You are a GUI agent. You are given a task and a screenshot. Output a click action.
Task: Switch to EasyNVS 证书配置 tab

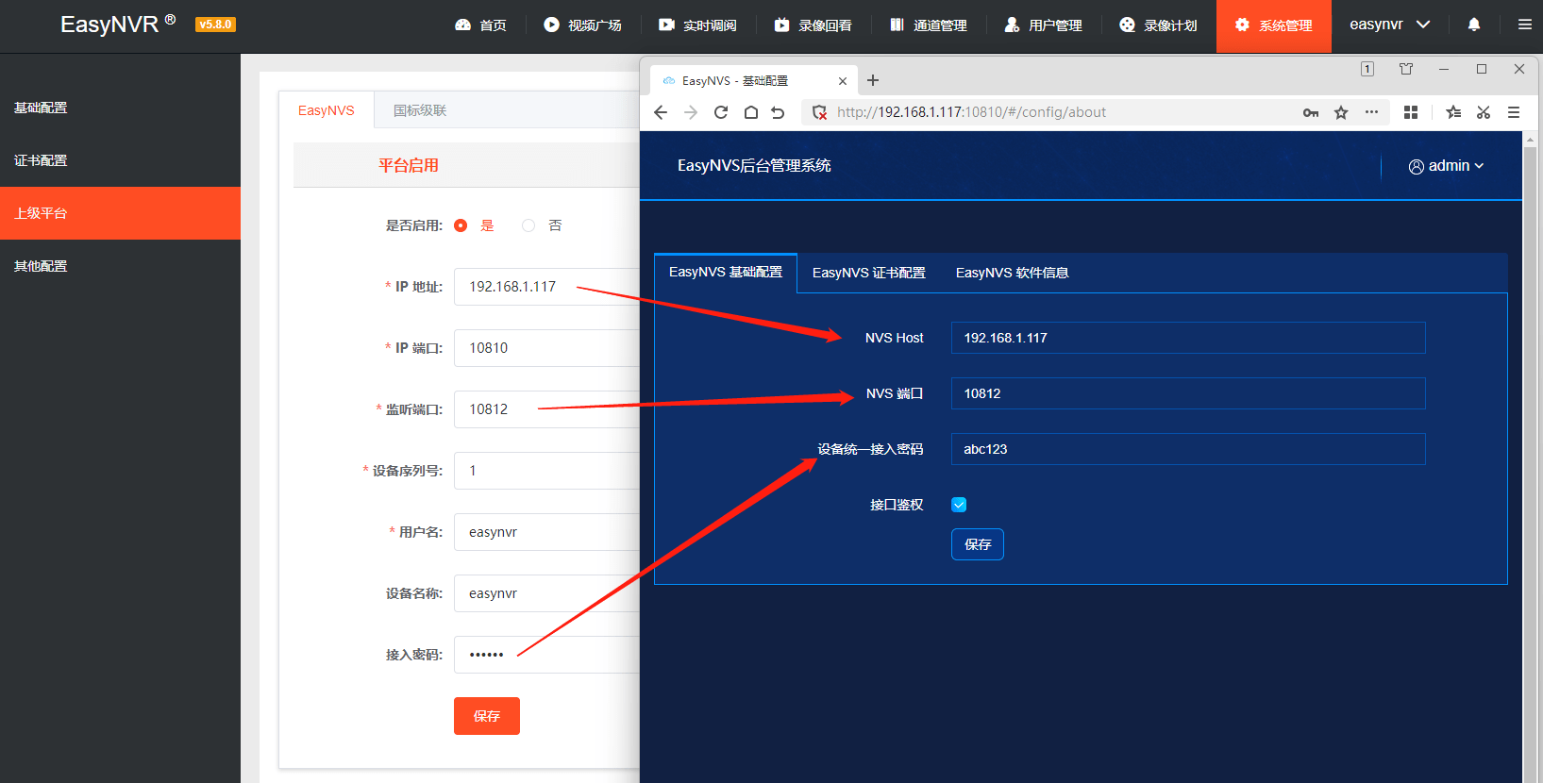(869, 273)
